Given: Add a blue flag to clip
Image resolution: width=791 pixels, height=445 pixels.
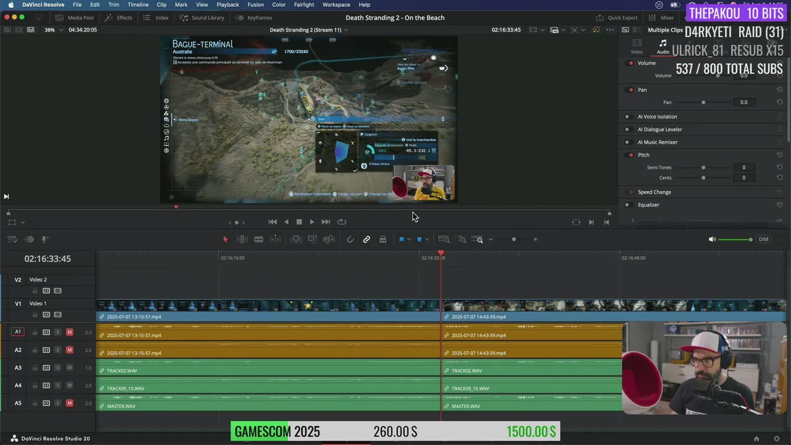Looking at the screenshot, I should [x=401, y=239].
